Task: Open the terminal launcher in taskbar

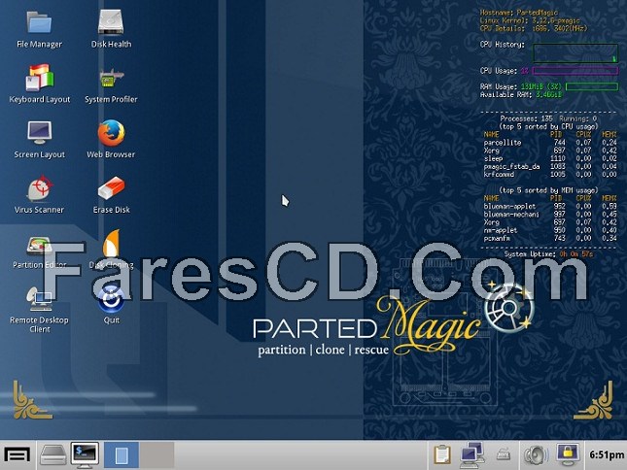Action: coord(85,454)
